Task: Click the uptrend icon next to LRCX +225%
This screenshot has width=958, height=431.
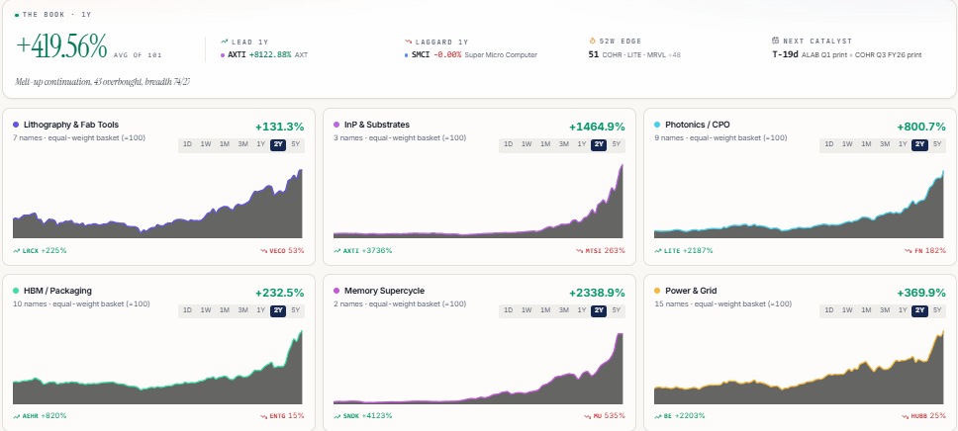Action: click(17, 251)
